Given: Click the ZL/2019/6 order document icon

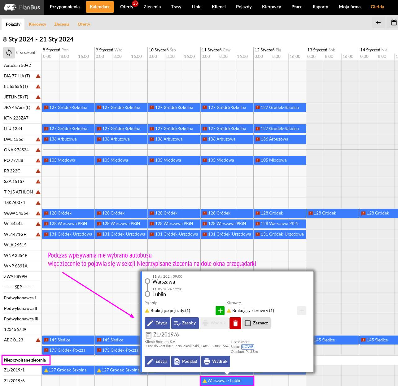Looking at the screenshot, I should point(148,335).
